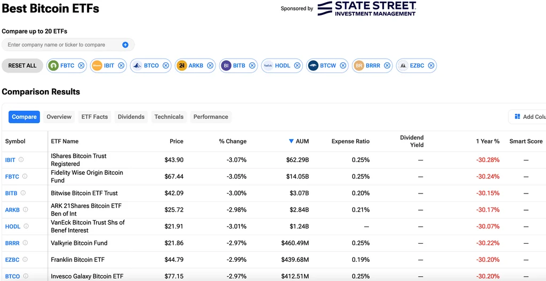Click FBTC price $67.44
The image size is (546, 281).
point(174,176)
